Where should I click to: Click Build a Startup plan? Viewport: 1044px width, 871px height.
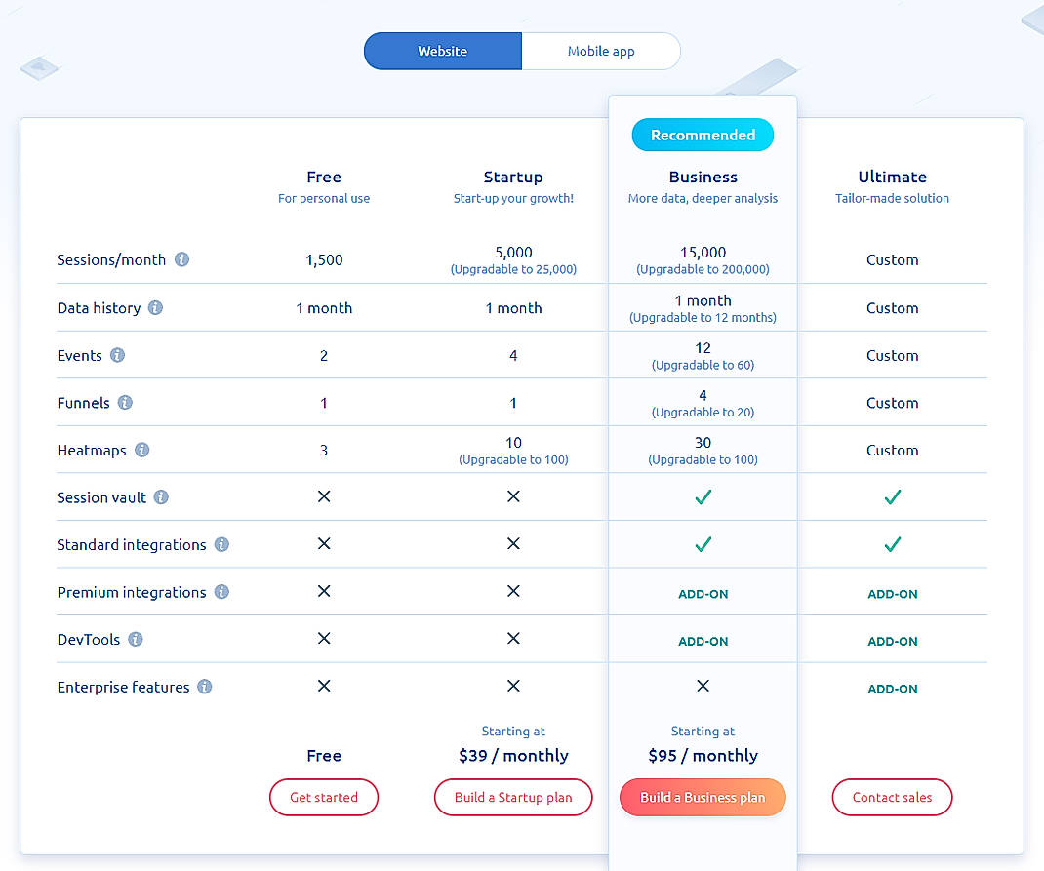point(513,797)
